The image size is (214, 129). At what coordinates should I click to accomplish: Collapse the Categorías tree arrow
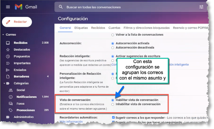4,83
